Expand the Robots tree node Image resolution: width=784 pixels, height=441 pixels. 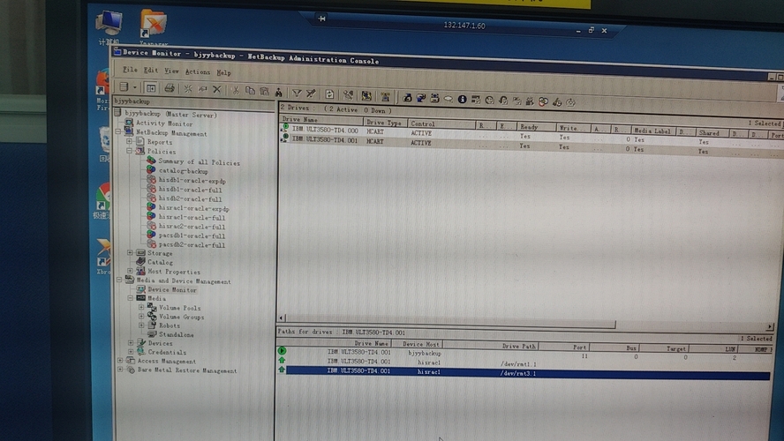click(141, 325)
